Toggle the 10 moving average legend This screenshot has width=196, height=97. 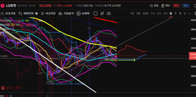[16, 21]
